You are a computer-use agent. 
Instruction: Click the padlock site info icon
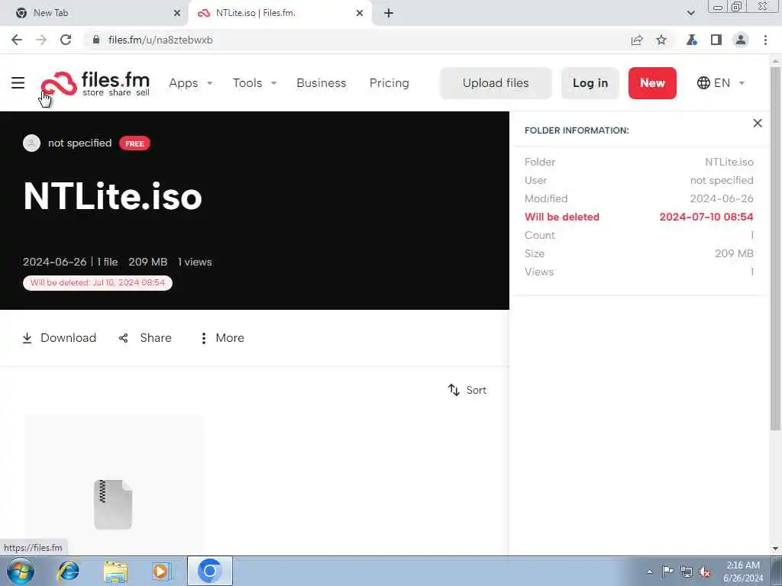click(x=96, y=40)
